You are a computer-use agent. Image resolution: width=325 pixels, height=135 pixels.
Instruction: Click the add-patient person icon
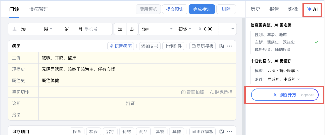(x=132, y=29)
